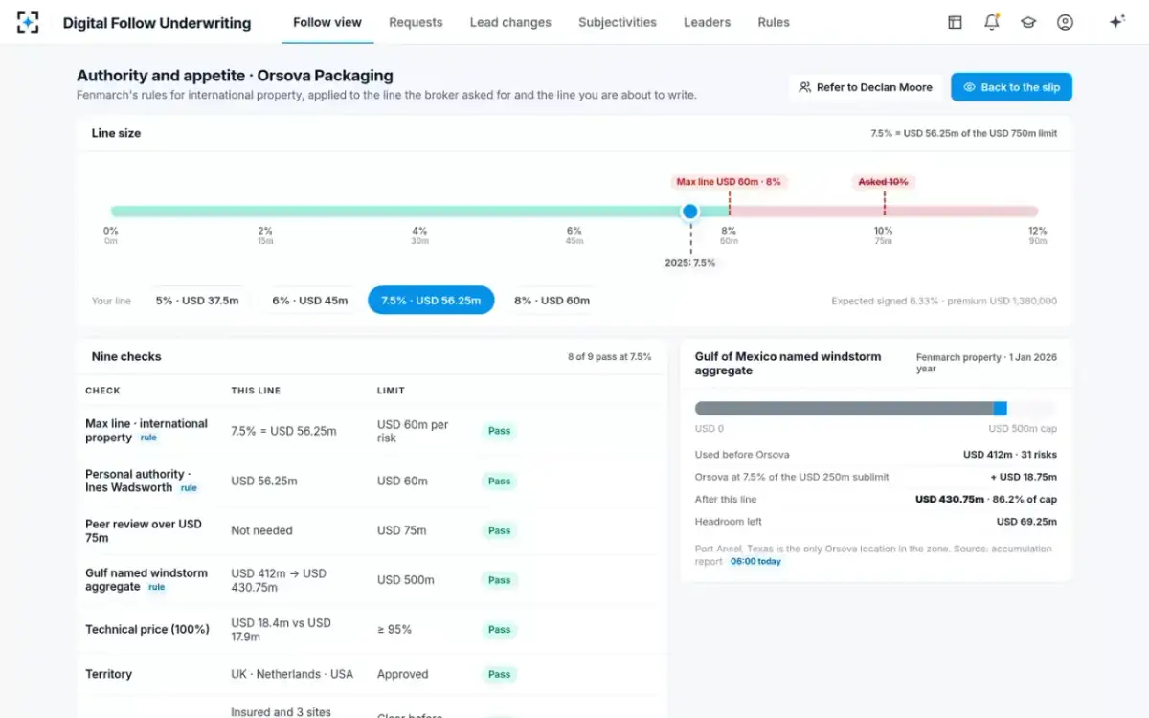Click 'USD 430.75m · 86.2% of cap' value
This screenshot has height=718, width=1149.
pyautogui.click(x=986, y=499)
